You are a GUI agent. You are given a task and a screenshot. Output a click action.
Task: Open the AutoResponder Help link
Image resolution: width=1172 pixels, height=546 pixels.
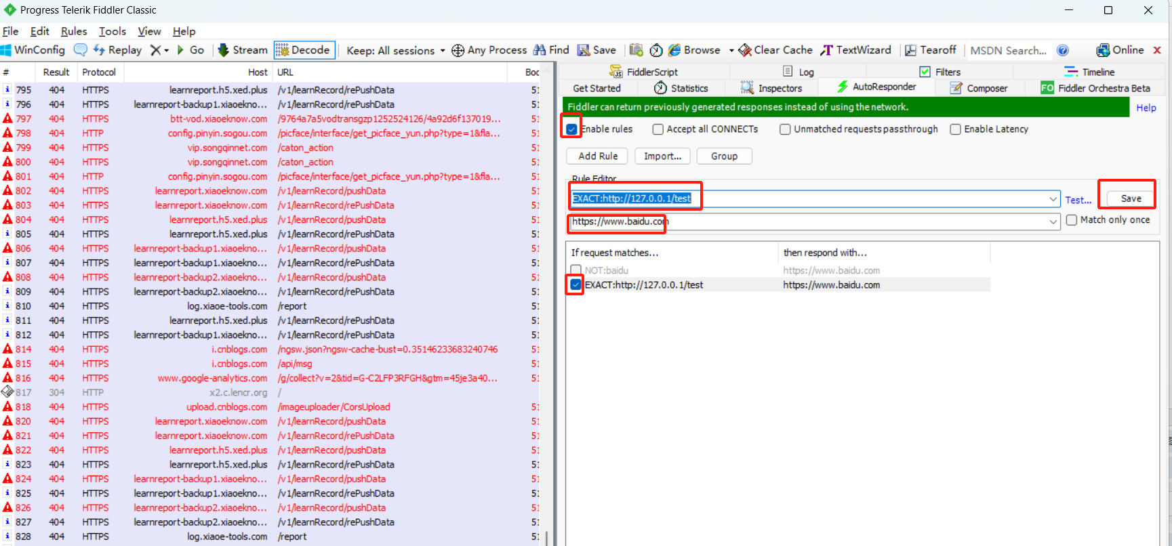pyautogui.click(x=1146, y=108)
